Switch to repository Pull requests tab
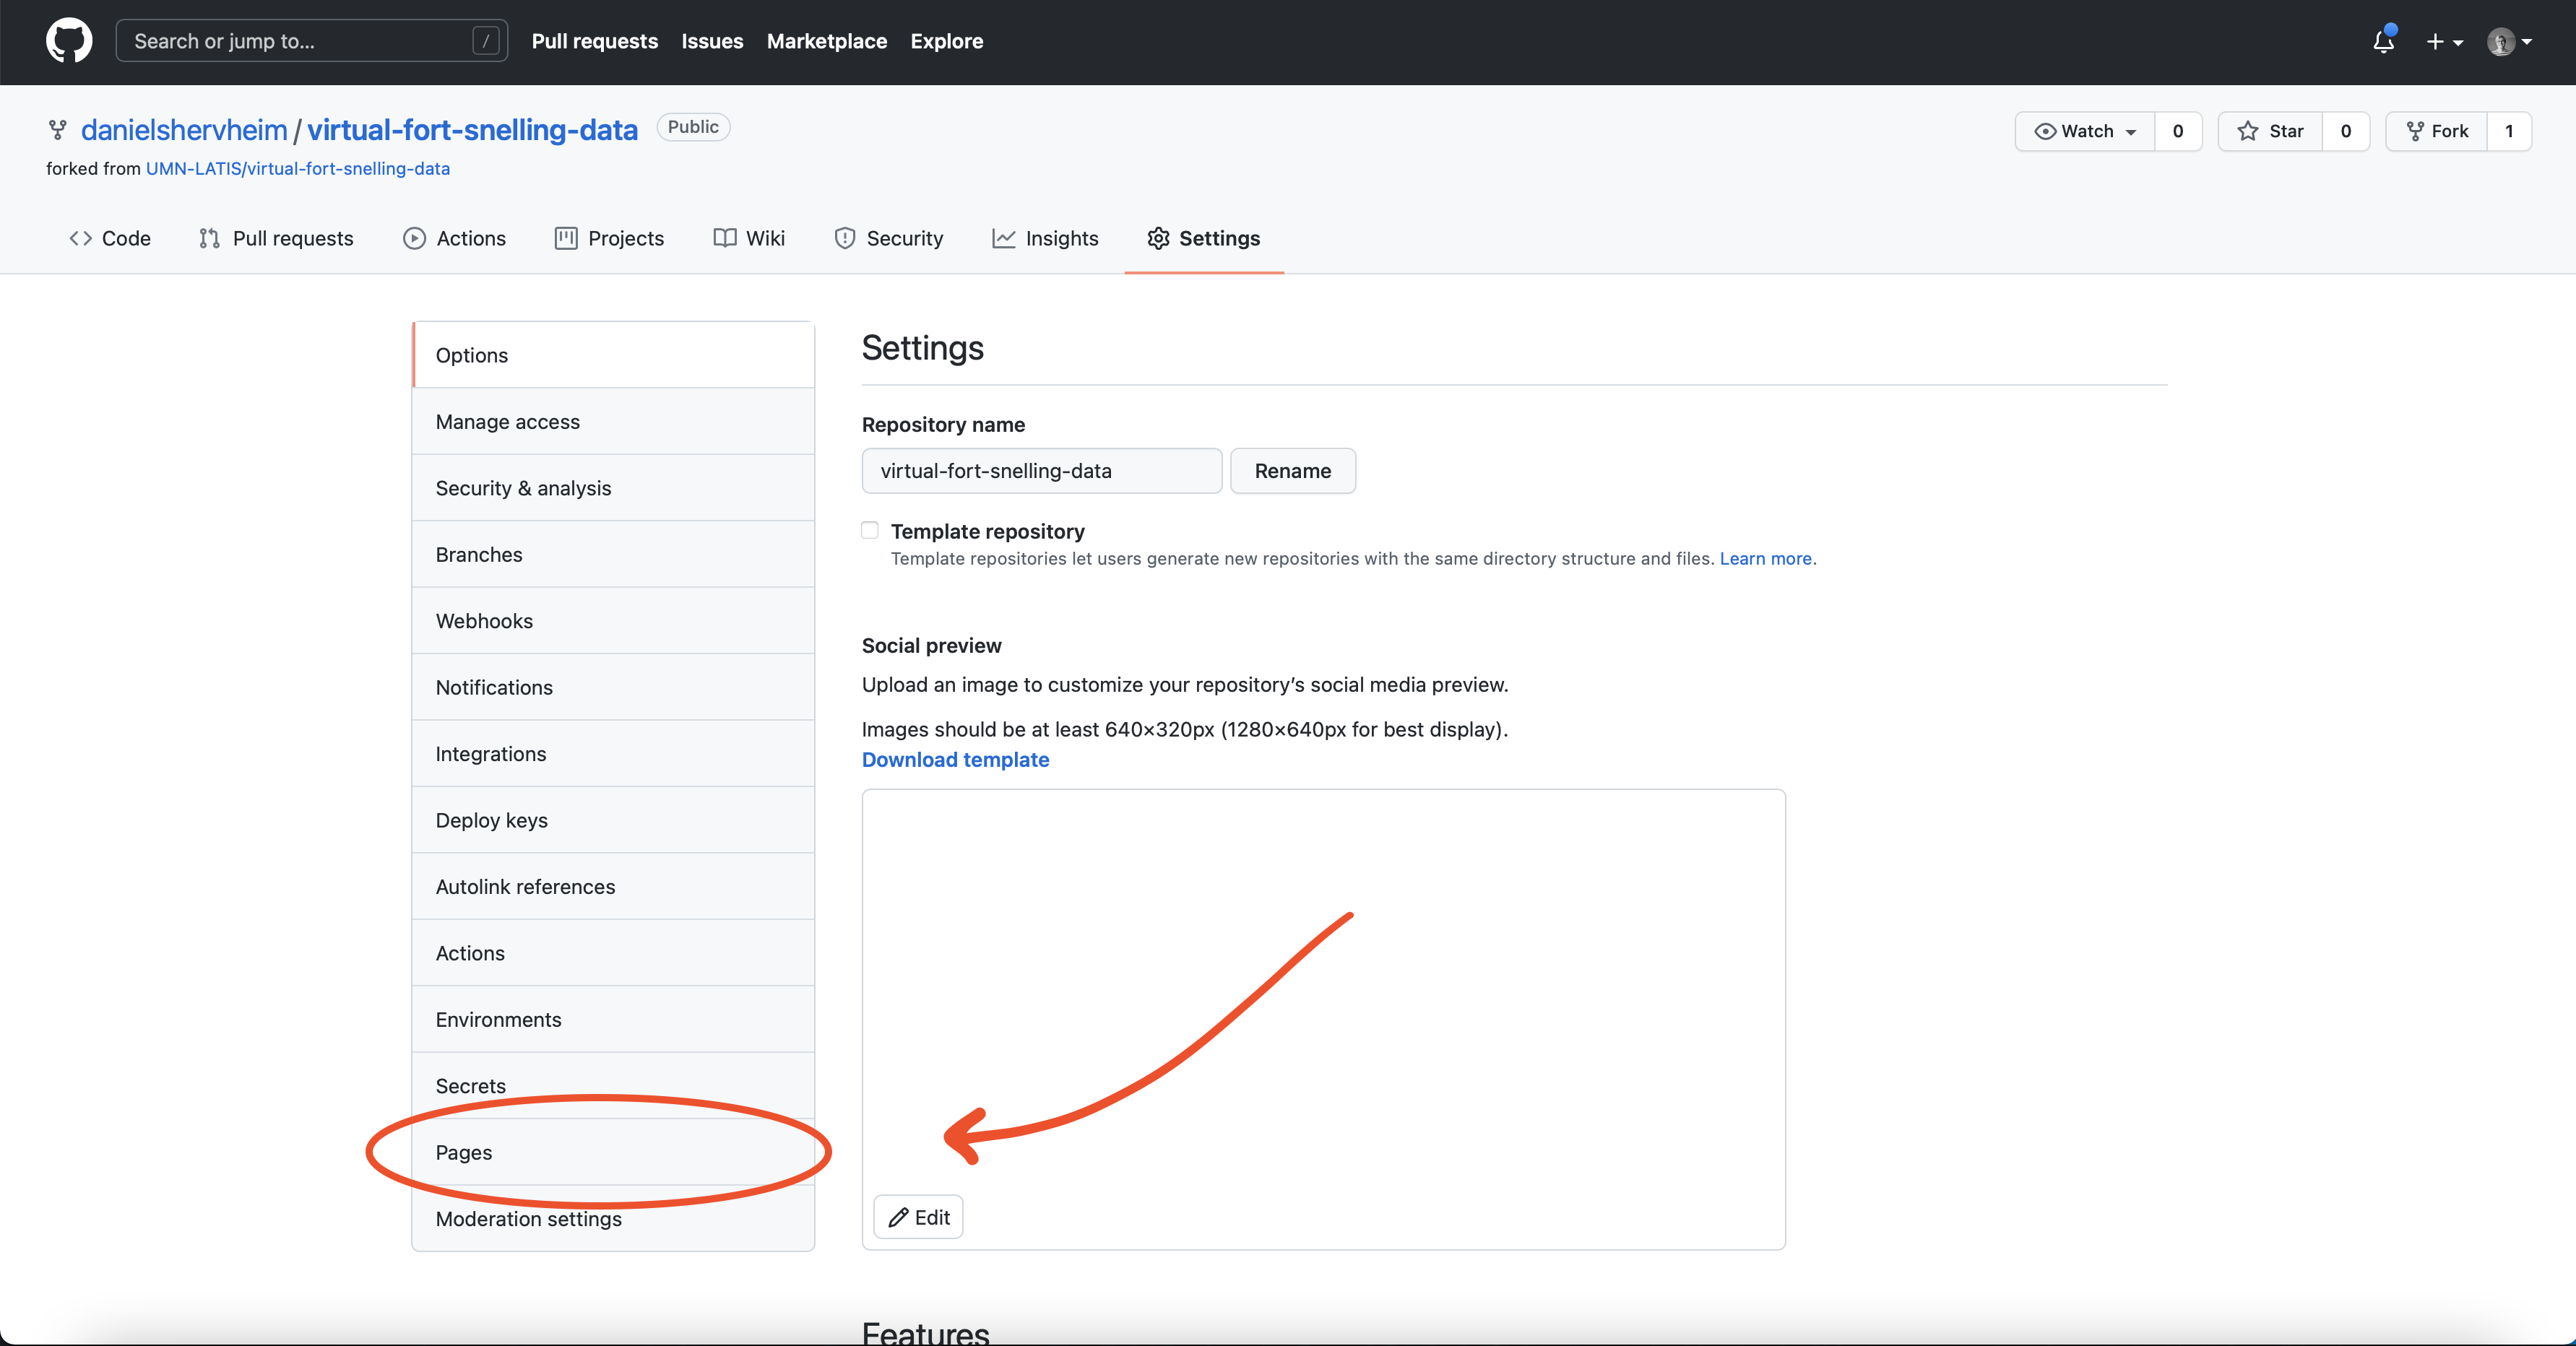2576x1346 pixels. [x=276, y=238]
